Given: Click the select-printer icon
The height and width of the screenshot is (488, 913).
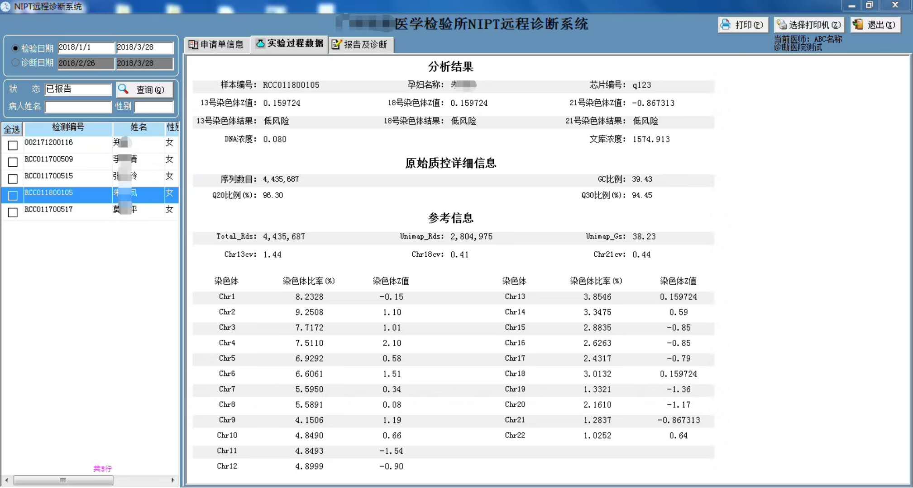Looking at the screenshot, I should [x=782, y=24].
